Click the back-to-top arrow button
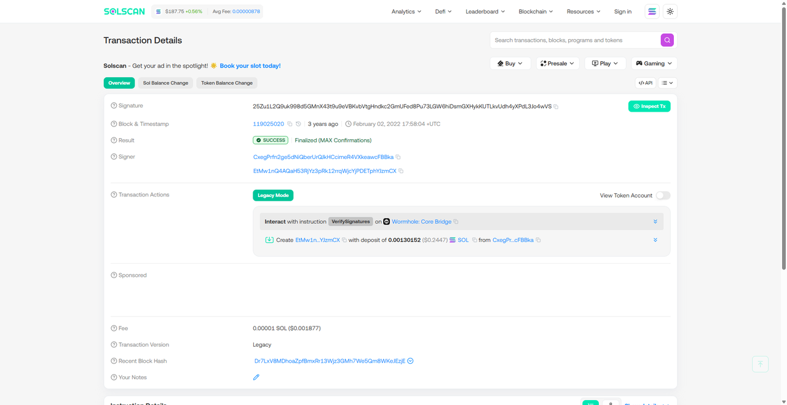 (x=760, y=364)
